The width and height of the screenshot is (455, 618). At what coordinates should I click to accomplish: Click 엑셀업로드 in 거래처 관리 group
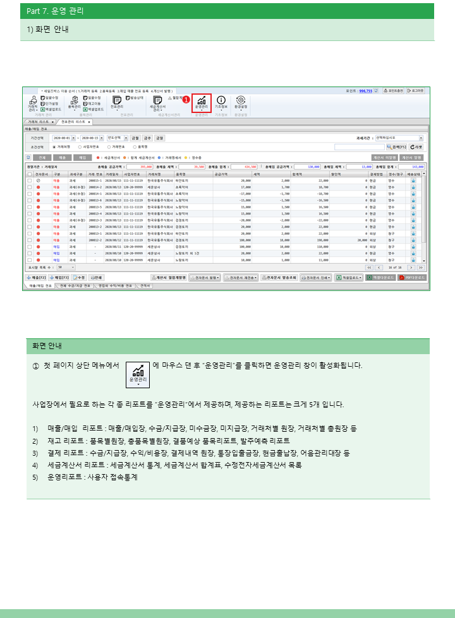(51, 109)
